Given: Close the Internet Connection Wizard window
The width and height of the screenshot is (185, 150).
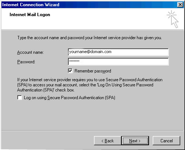Looking at the screenshot, I should click(180, 5).
